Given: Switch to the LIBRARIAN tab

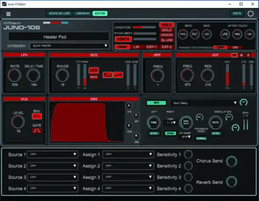Looking at the screenshot, I should coord(82,13).
